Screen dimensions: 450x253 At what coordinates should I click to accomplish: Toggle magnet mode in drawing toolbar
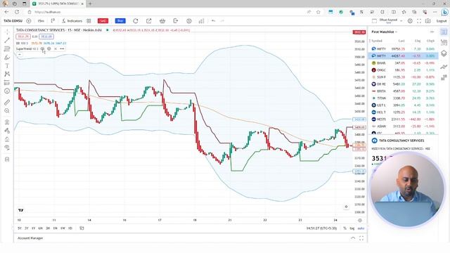pyautogui.click(x=7, y=122)
